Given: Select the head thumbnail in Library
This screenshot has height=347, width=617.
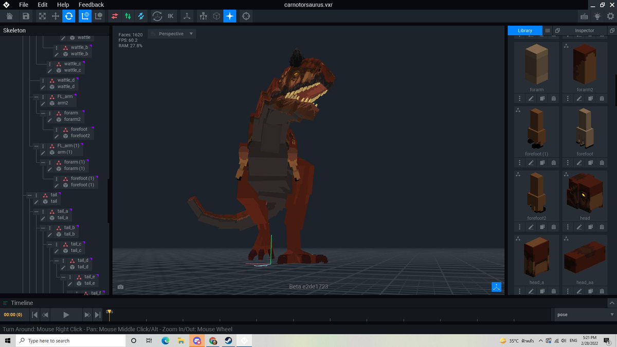Looking at the screenshot, I should tap(585, 193).
